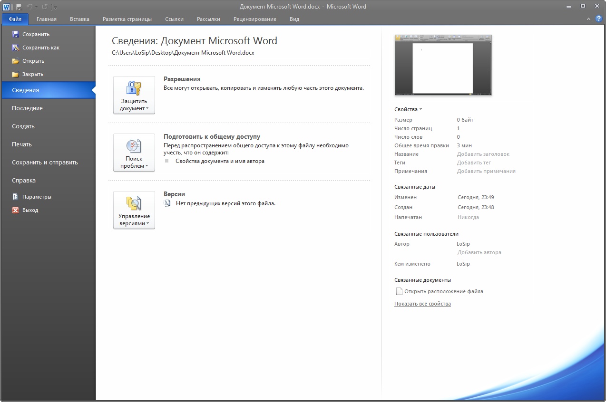Screen dimensions: 606x402
Task: Open the Вставка tab
Action: [x=79, y=19]
